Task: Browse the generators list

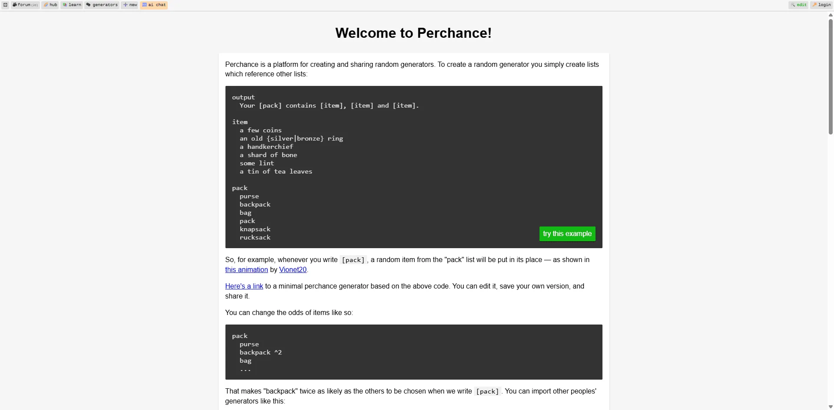Action: pos(102,5)
